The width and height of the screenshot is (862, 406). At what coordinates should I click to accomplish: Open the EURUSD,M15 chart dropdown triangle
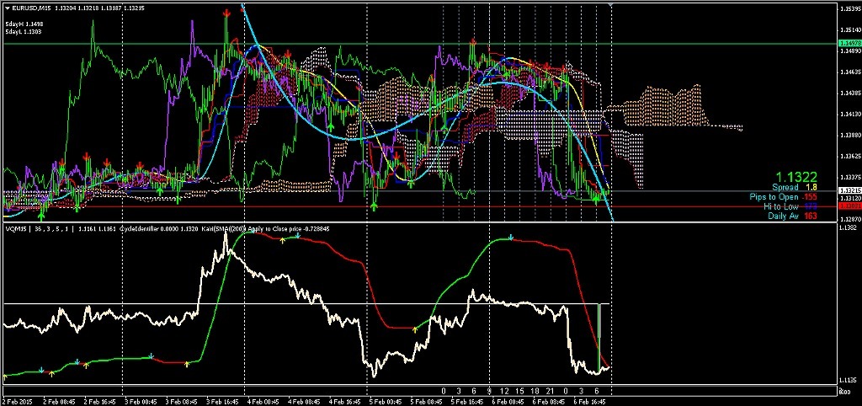pos(7,8)
